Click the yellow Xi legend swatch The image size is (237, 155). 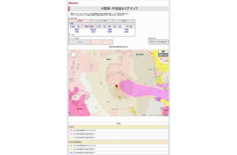[71, 138]
